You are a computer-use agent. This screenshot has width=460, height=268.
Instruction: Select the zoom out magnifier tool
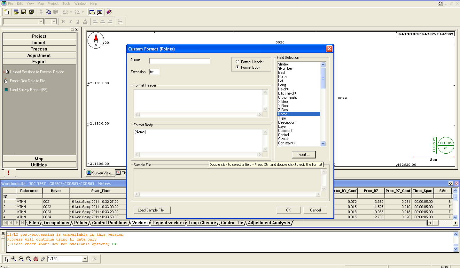21,259
